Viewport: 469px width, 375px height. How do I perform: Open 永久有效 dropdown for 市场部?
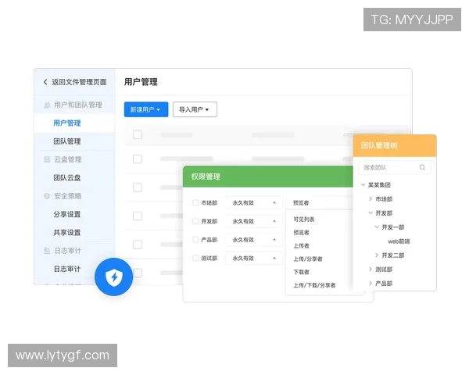click(x=254, y=203)
